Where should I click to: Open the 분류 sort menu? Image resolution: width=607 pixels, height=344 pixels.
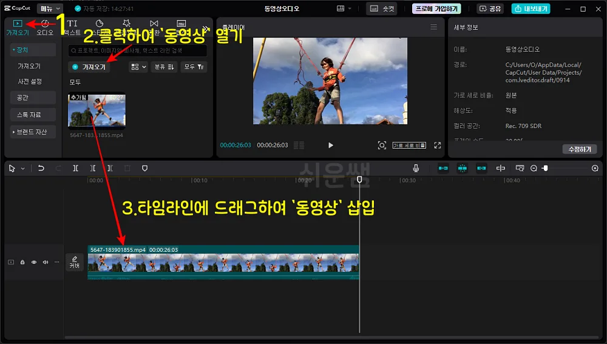[x=164, y=67]
